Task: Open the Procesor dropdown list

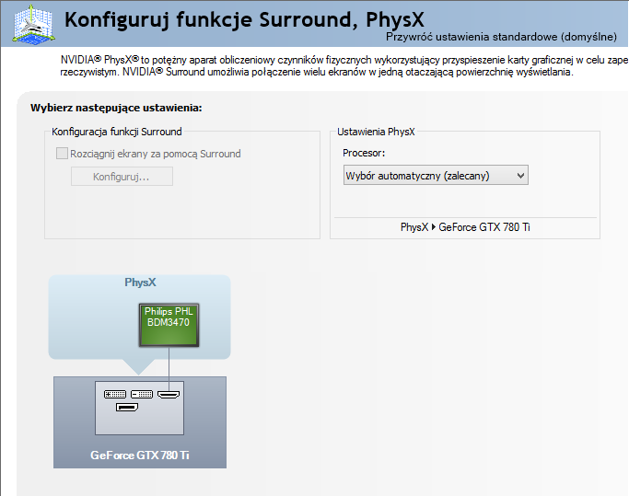Action: 436,175
